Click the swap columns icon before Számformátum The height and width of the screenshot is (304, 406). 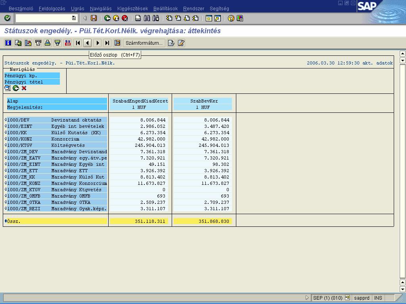click(117, 43)
